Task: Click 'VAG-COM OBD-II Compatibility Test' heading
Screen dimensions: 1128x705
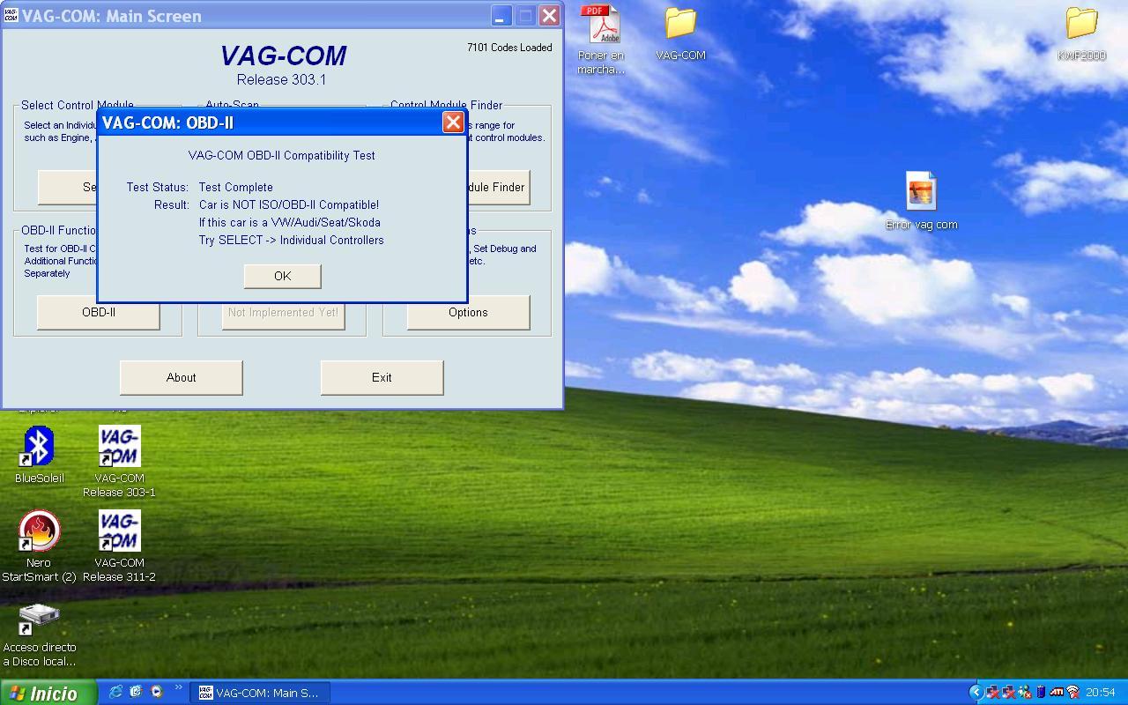Action: click(282, 155)
